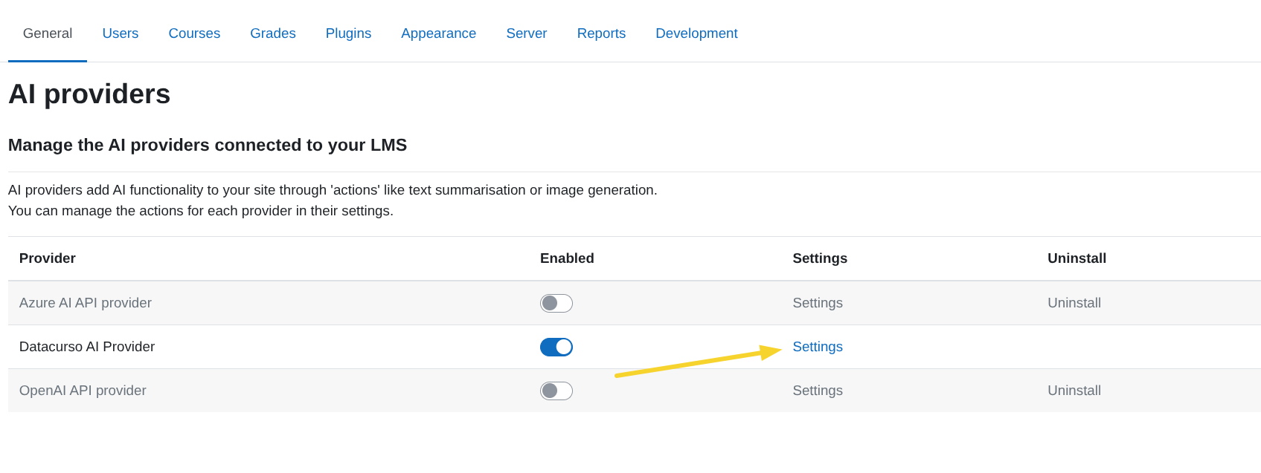This screenshot has height=473, width=1261.
Task: Switch to the Users tab
Action: [x=120, y=33]
